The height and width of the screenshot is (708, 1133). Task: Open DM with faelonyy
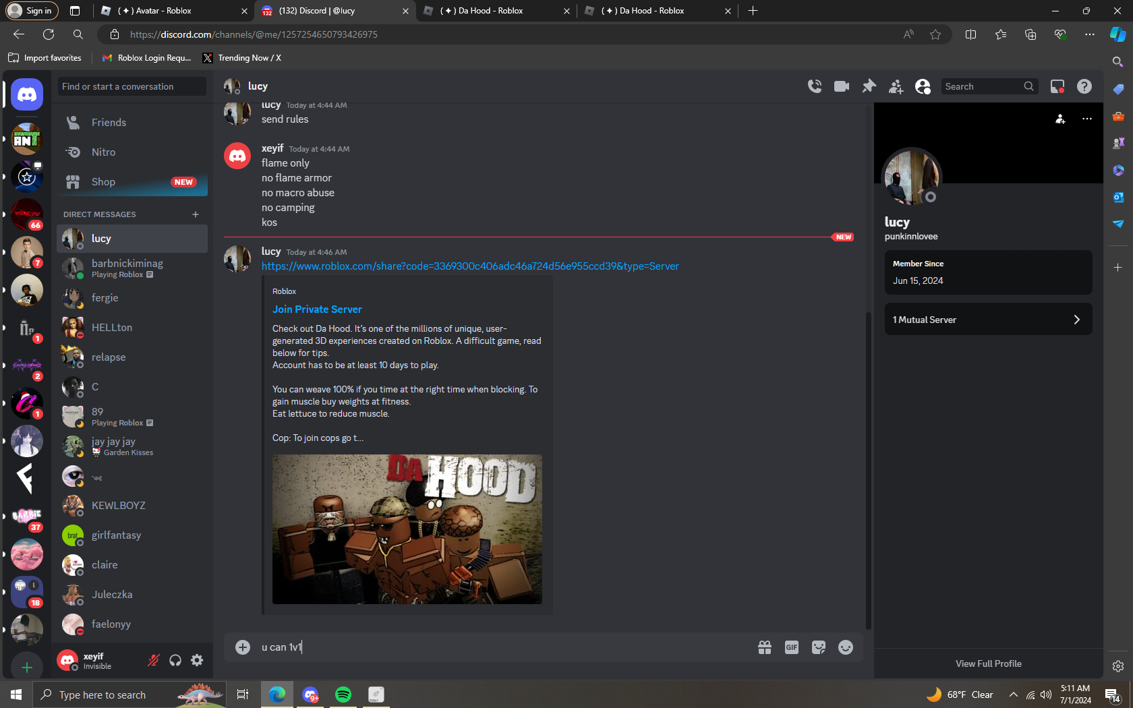[x=132, y=624]
